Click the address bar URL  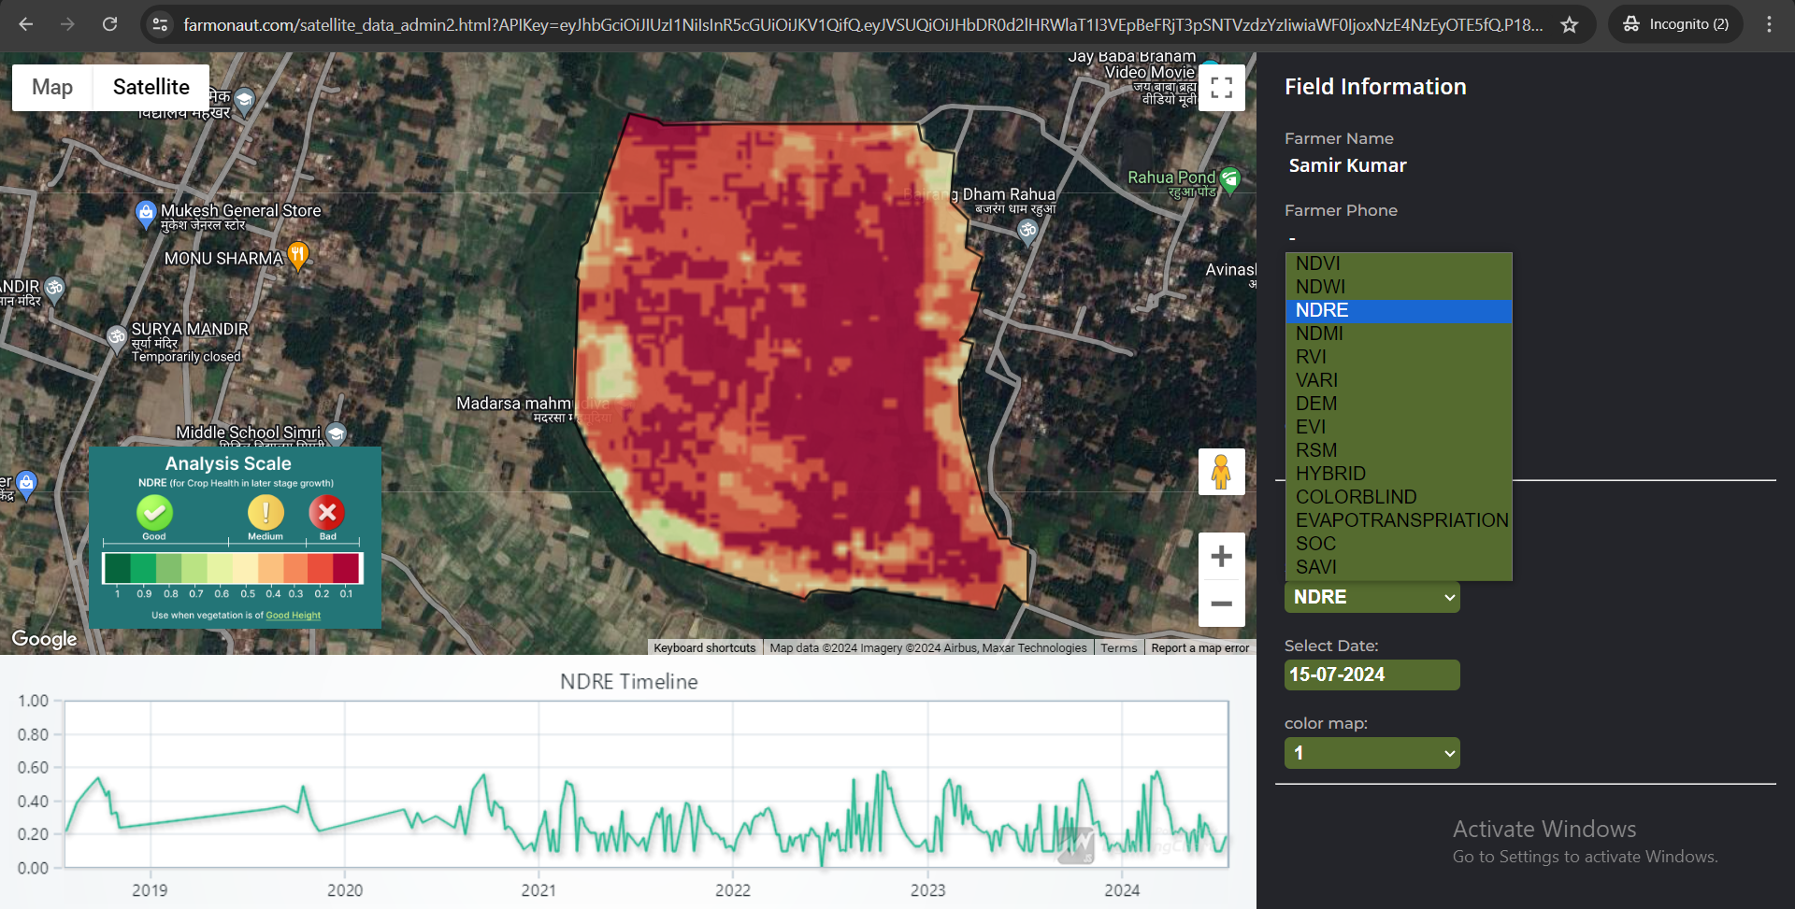[x=862, y=24]
